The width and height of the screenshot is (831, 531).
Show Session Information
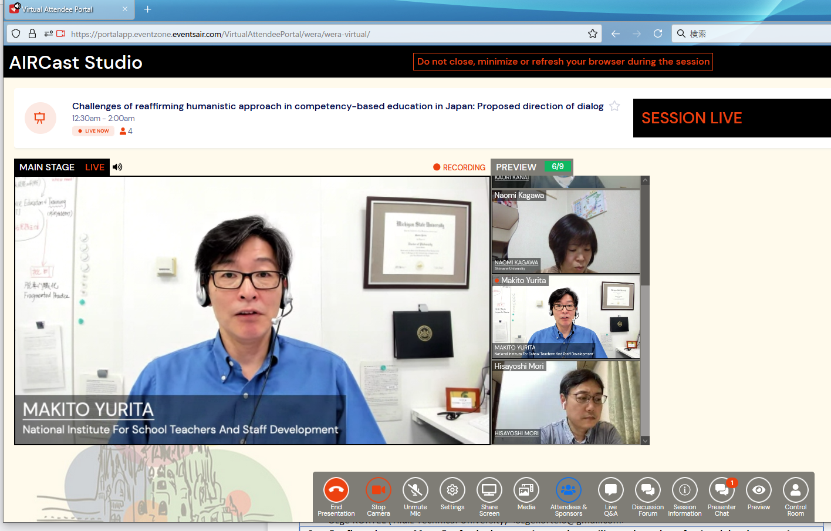coord(685,490)
